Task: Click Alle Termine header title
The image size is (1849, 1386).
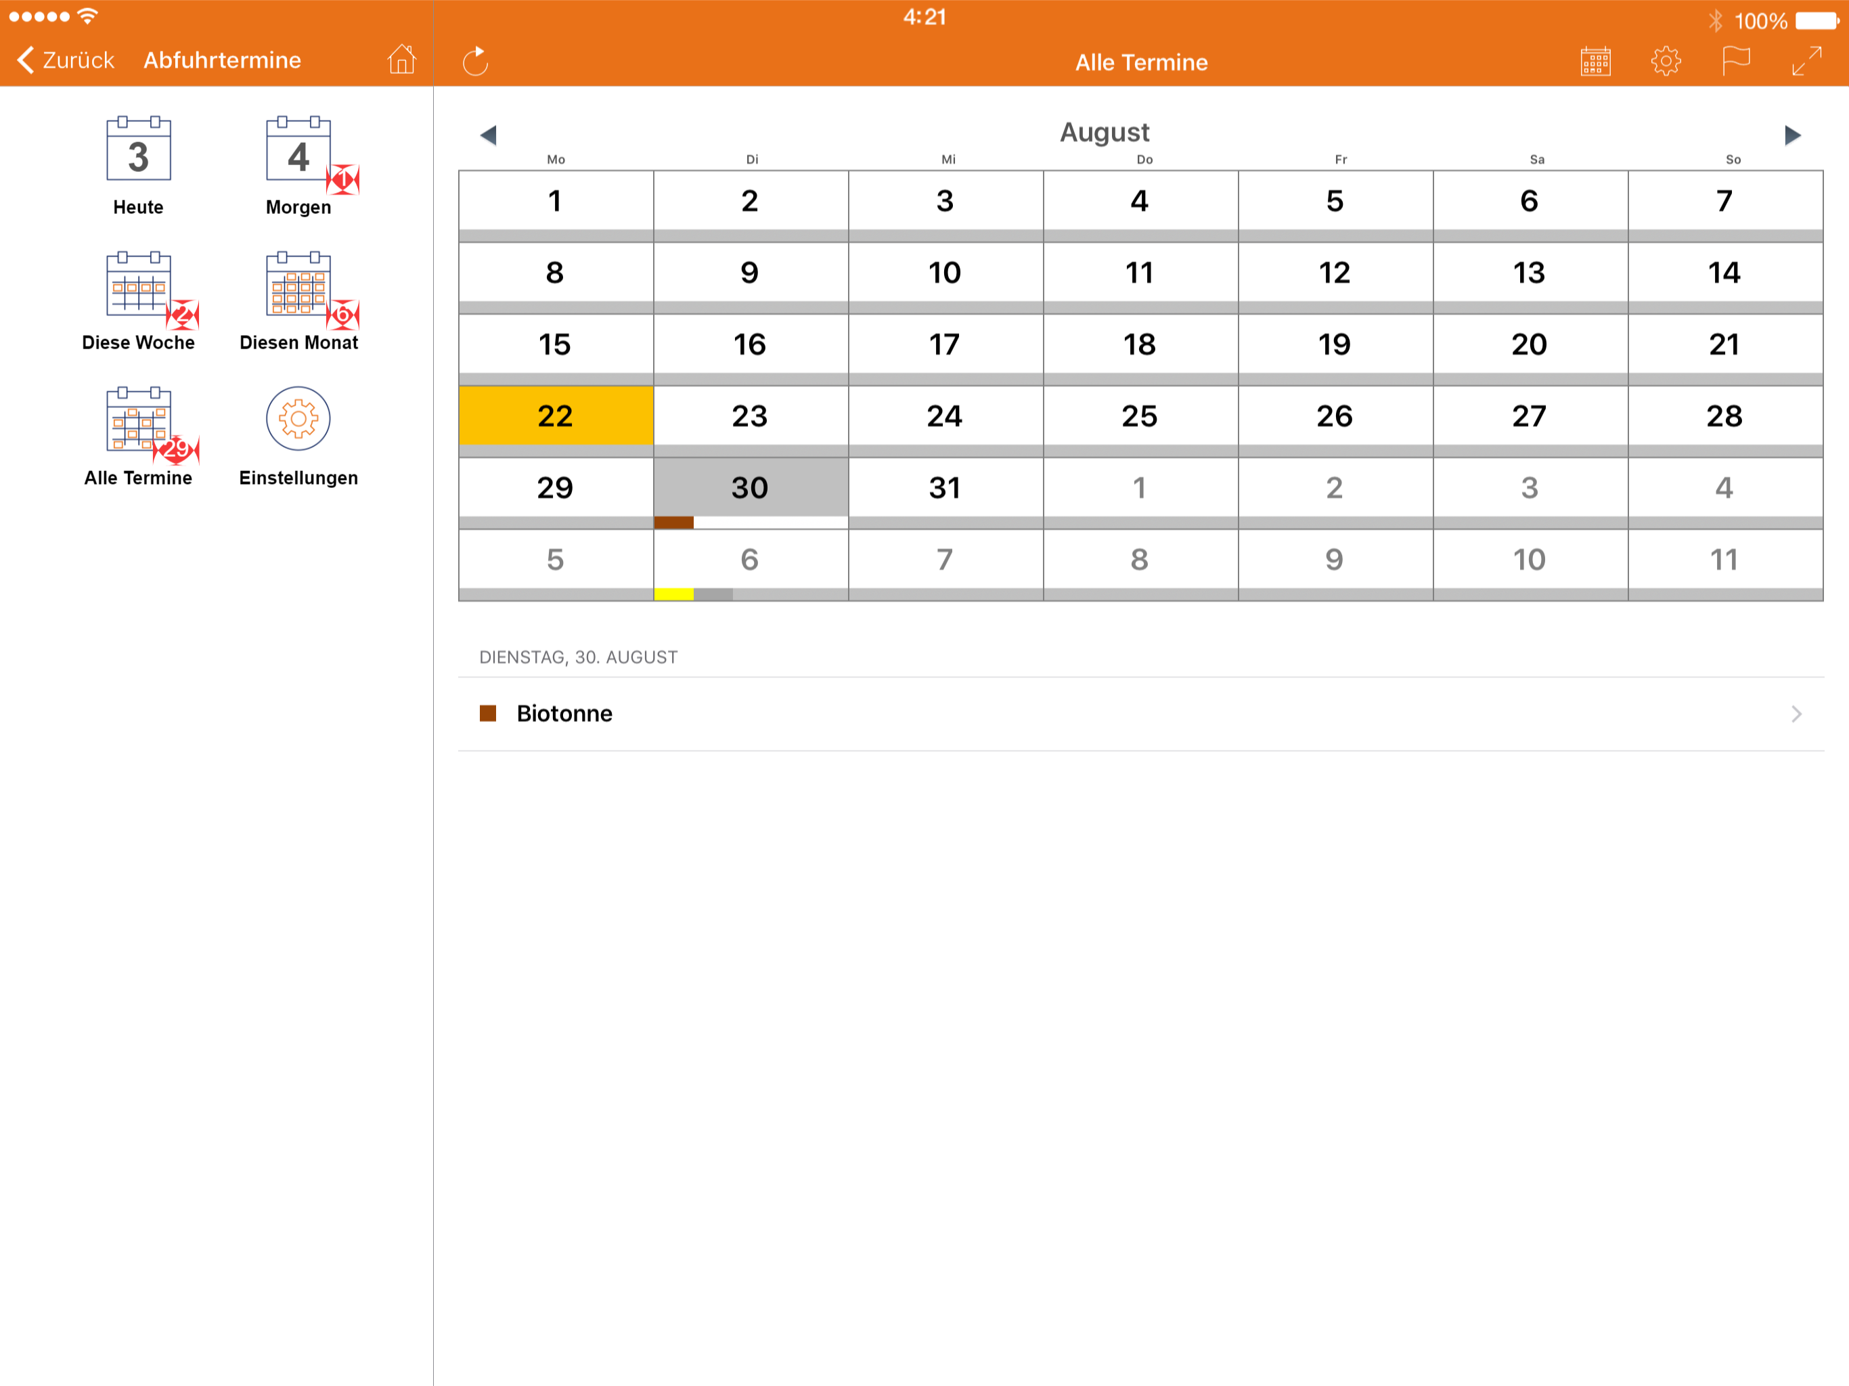Action: (x=1141, y=62)
